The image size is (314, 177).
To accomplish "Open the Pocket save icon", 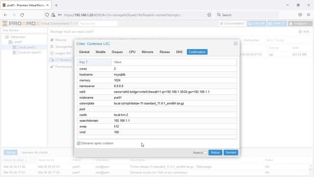I will tap(300, 15).
